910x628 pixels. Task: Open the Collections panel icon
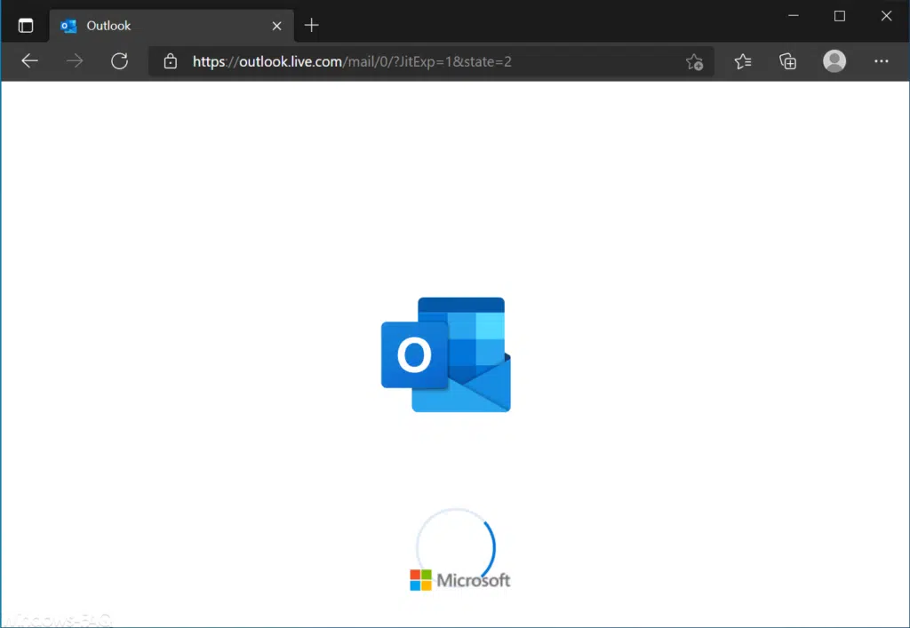pos(787,61)
